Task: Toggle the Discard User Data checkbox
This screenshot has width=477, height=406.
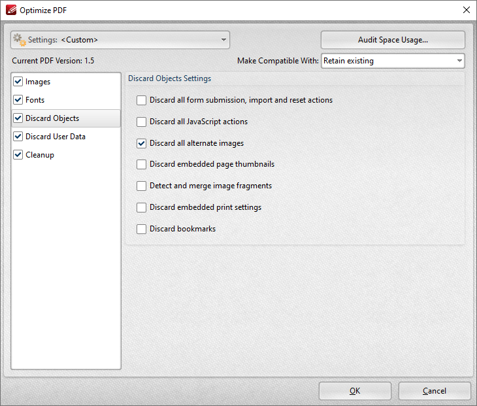Action: click(x=18, y=137)
